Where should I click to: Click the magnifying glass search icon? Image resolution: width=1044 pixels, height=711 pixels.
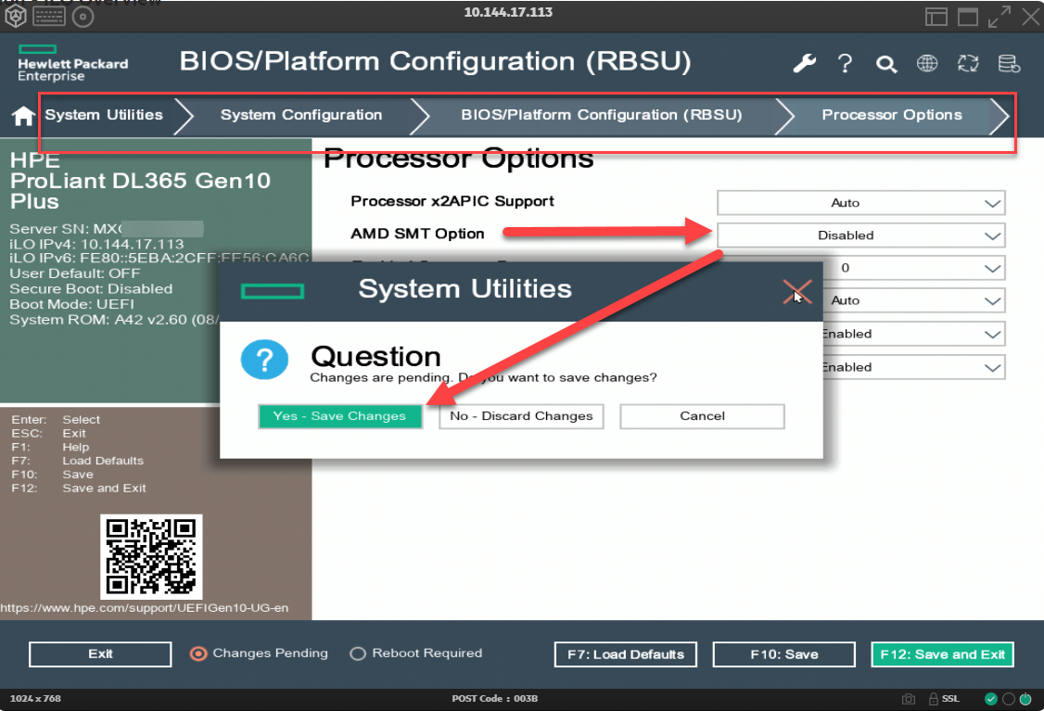886,64
